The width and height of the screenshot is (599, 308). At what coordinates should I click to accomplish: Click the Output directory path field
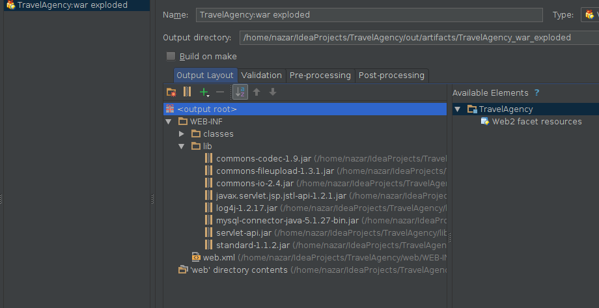(x=419, y=38)
